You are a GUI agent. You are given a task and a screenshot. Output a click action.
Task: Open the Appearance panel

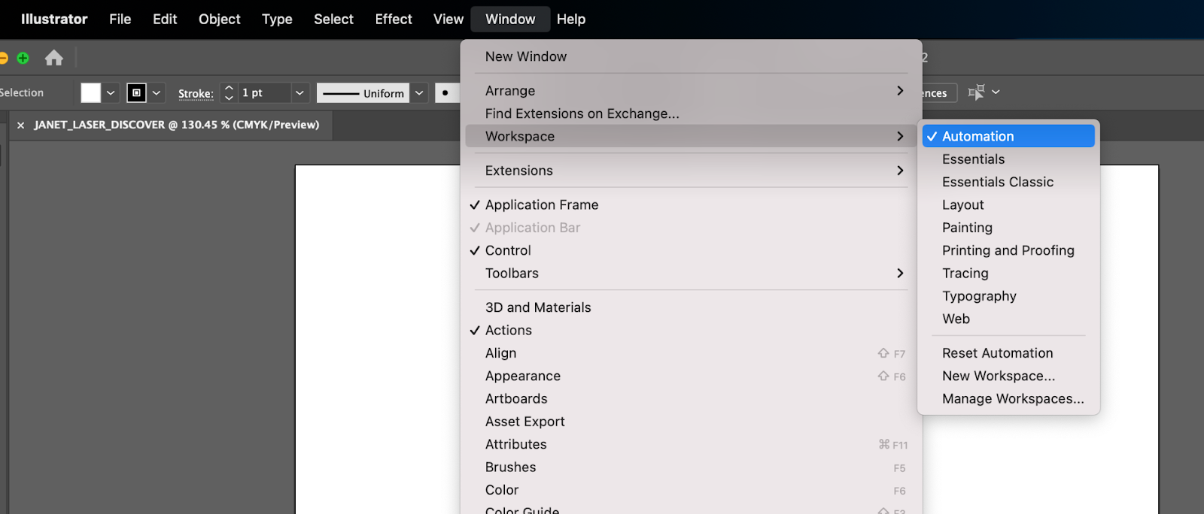pyautogui.click(x=691, y=376)
